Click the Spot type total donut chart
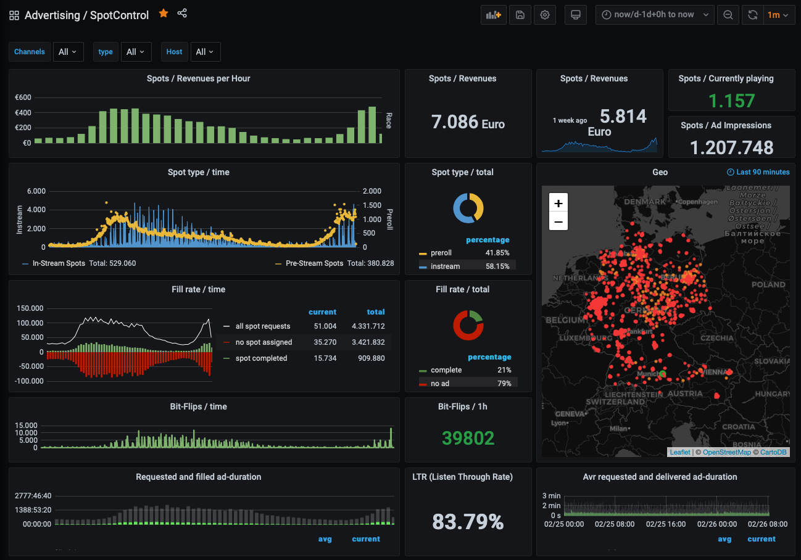Image resolution: width=801 pixels, height=560 pixels. (x=468, y=208)
